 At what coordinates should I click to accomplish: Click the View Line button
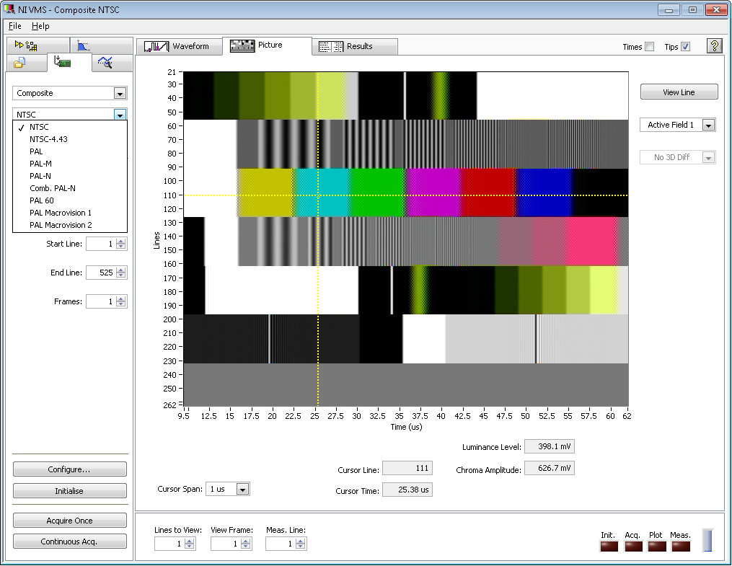click(x=679, y=92)
